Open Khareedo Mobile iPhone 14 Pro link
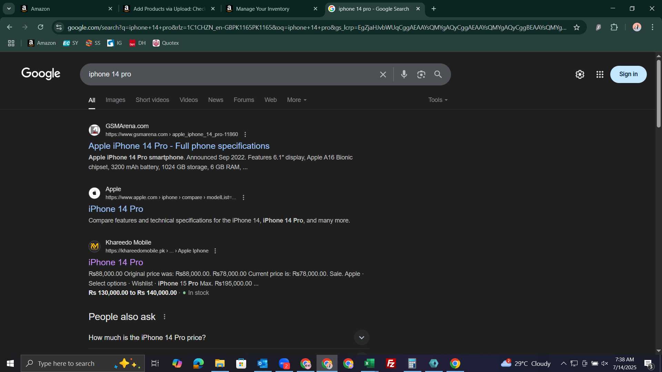662x372 pixels. coord(116,262)
